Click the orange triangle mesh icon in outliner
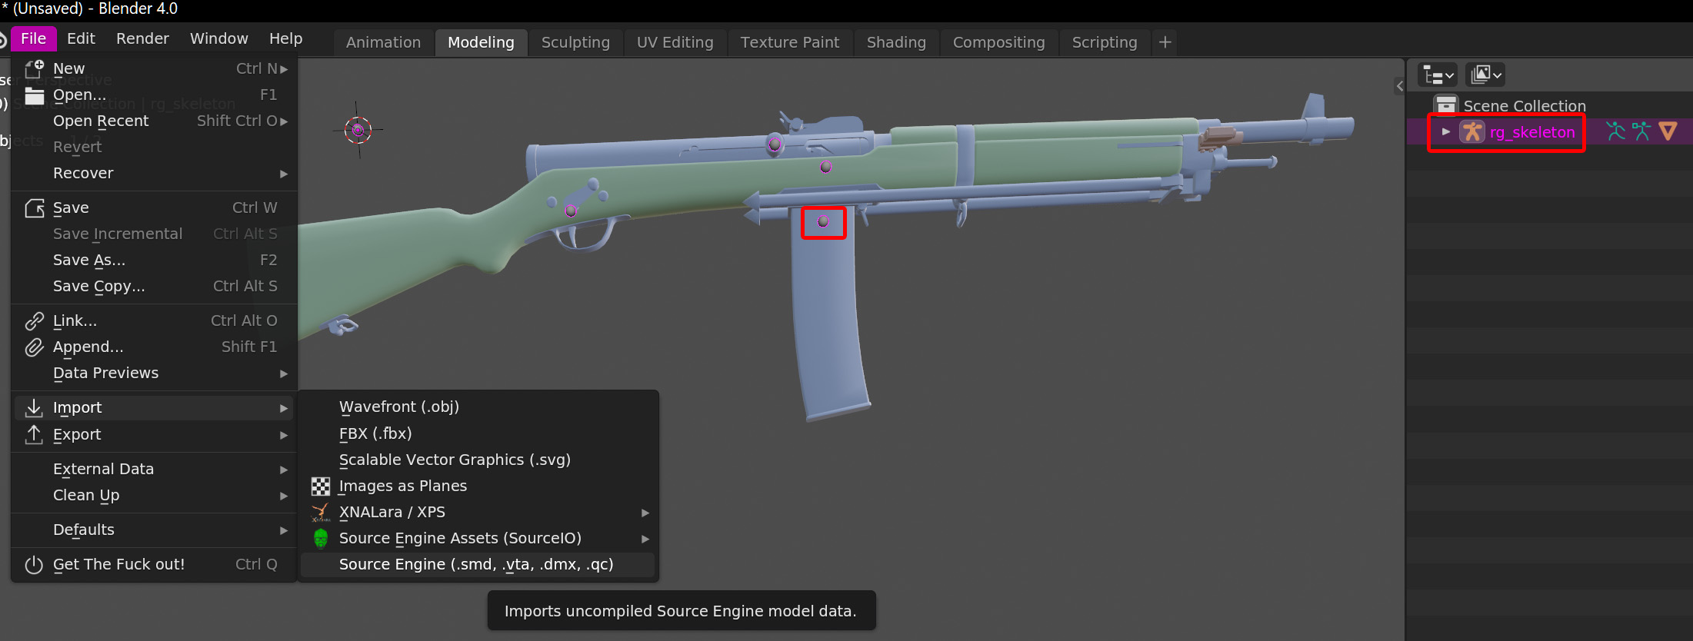 tap(1668, 131)
